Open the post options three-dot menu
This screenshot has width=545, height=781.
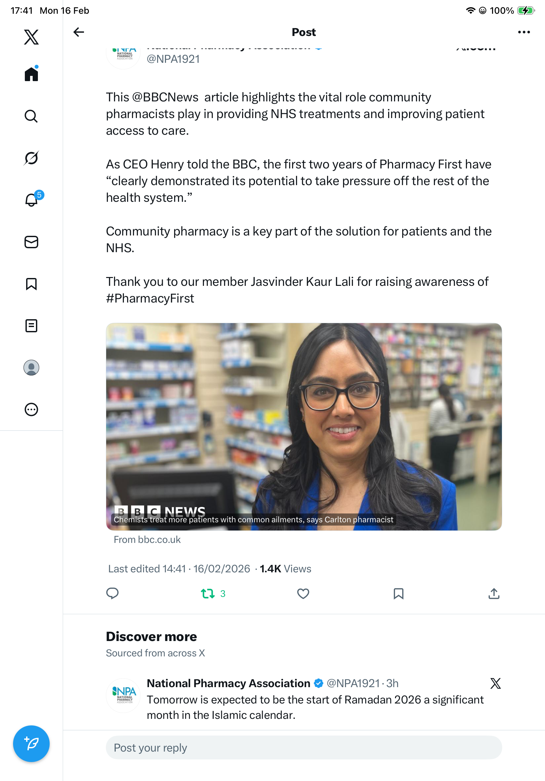click(523, 32)
